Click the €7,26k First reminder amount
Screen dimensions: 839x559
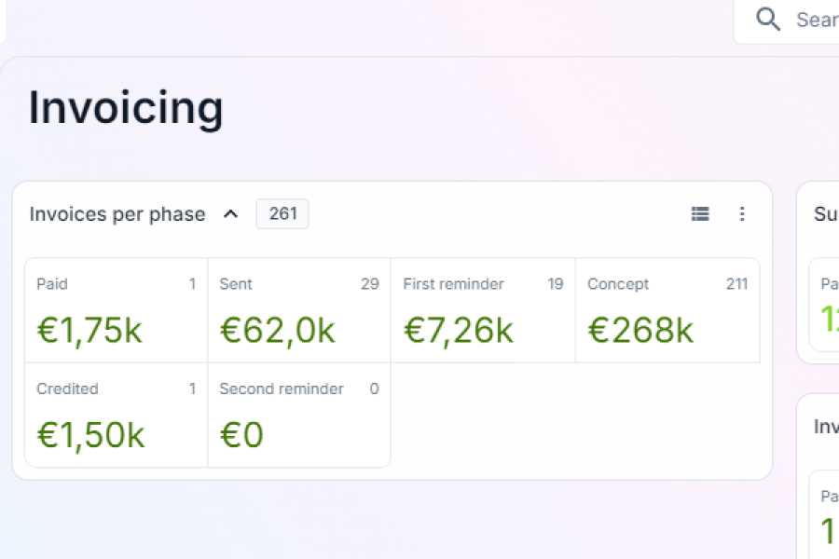(458, 331)
